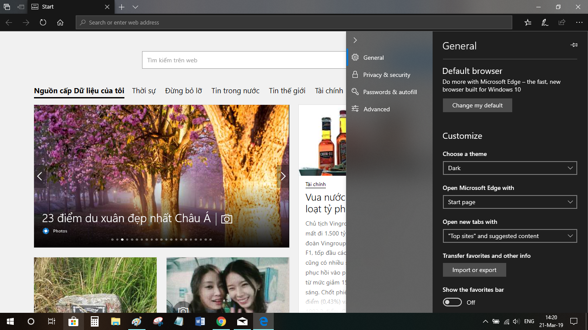588x330 pixels.
Task: Open Microsoft Word from the taskbar
Action: point(200,321)
